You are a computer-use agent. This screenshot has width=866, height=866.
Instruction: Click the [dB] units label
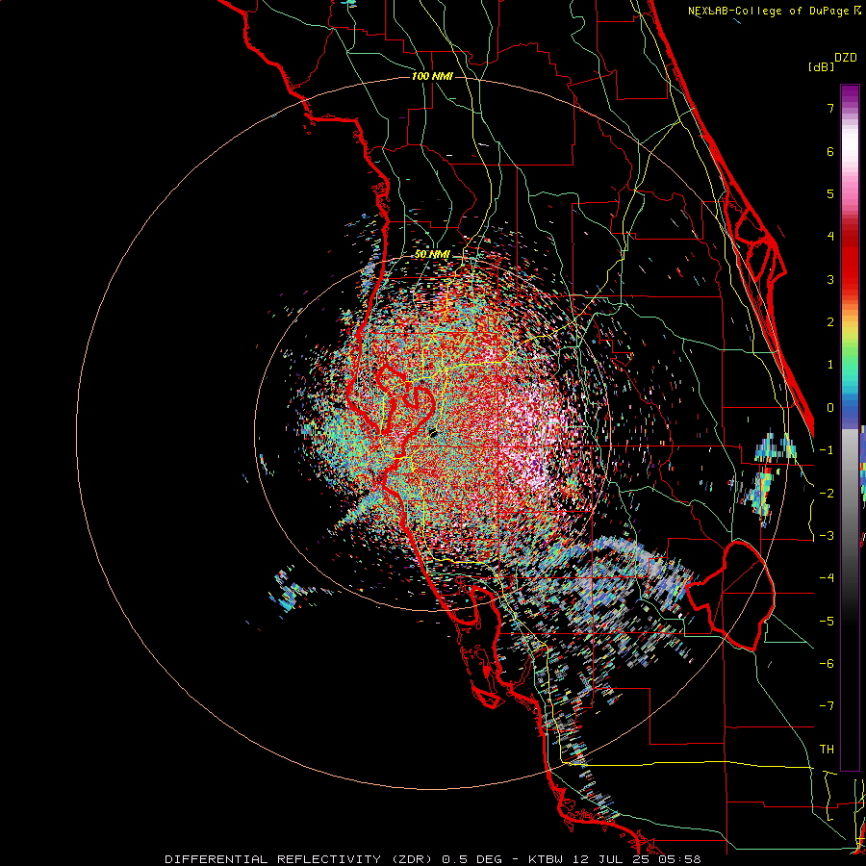[821, 66]
